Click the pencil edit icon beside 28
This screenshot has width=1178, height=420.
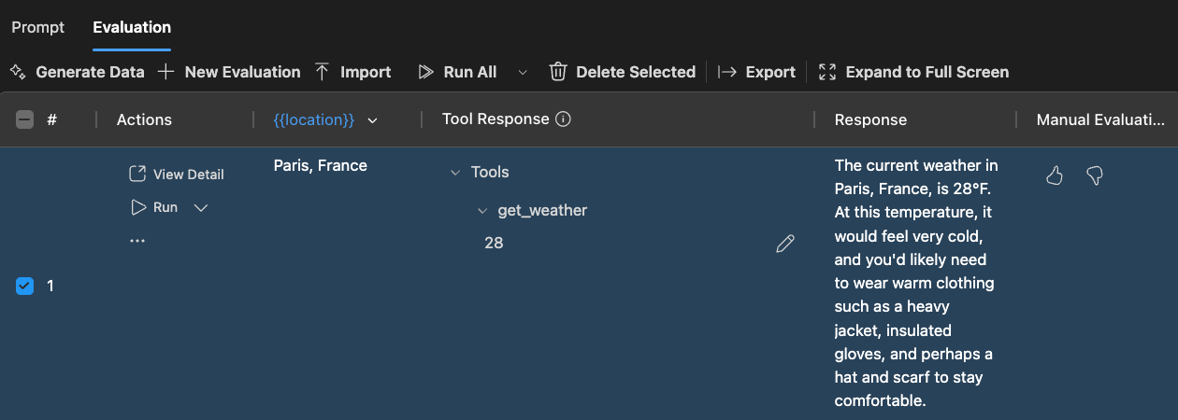[785, 244]
